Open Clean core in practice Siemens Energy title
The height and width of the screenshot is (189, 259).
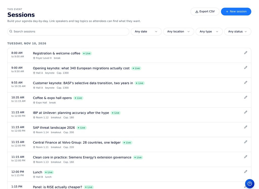point(82,157)
